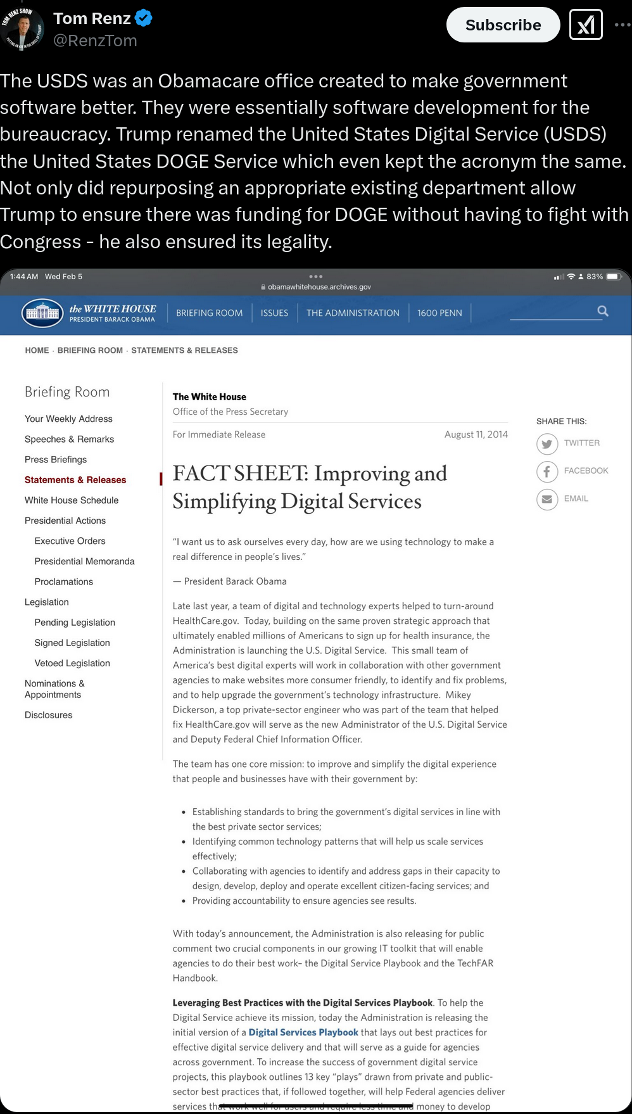
Task: Open Speeches & Remarks in sidebar
Action: [x=69, y=439]
